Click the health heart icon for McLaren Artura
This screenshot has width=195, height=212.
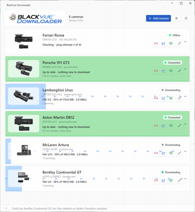[171, 153]
